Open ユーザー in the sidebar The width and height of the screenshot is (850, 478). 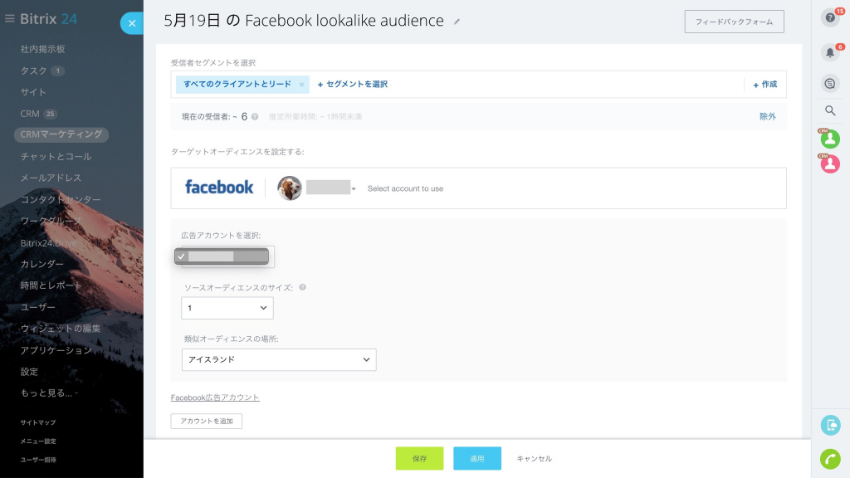tap(38, 307)
